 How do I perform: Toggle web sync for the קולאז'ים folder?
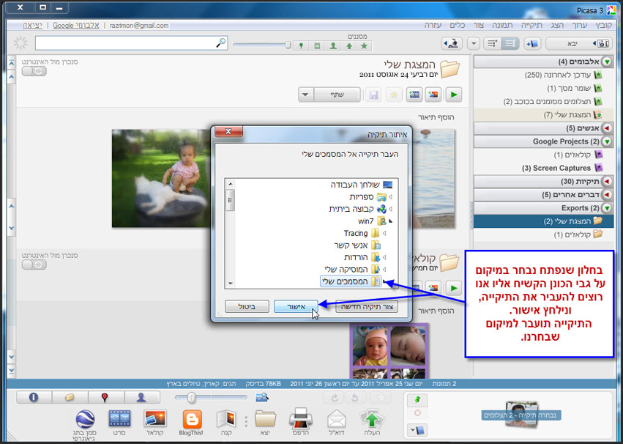34,264
